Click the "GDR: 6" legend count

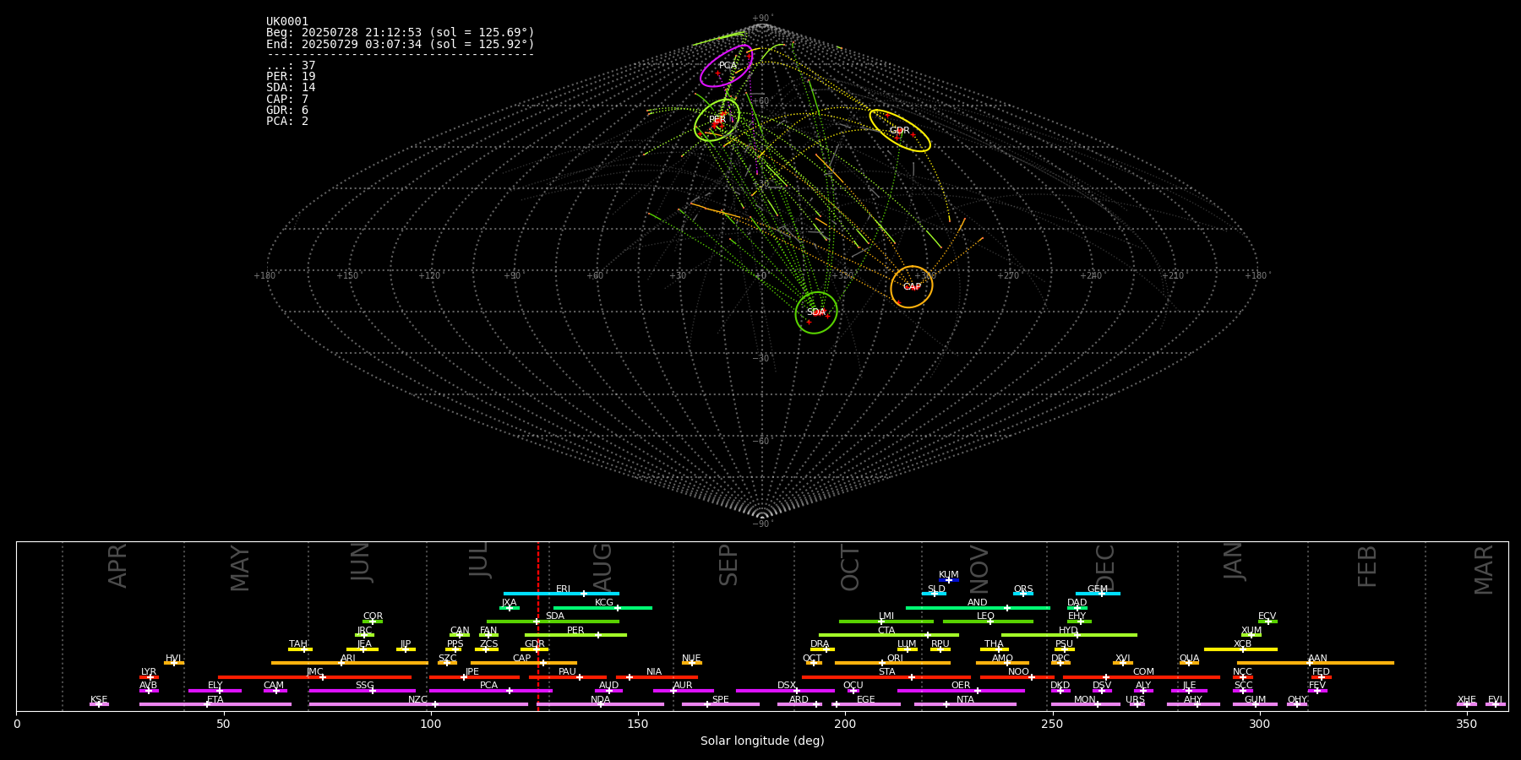287,111
